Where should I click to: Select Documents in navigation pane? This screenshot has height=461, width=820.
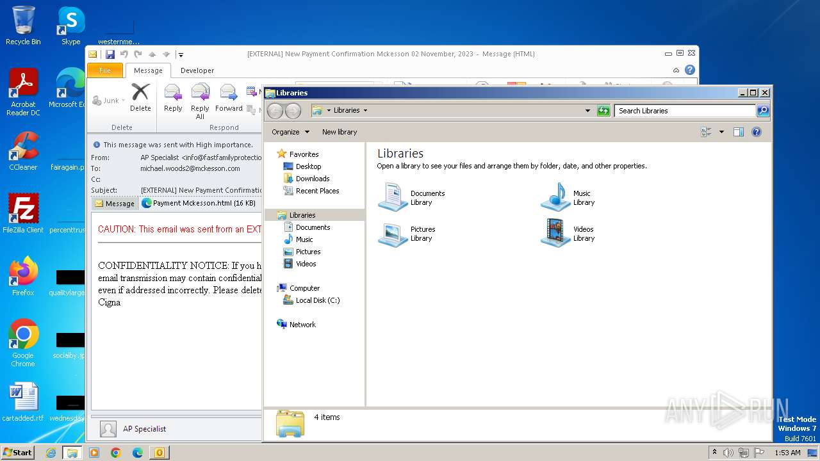[307, 227]
